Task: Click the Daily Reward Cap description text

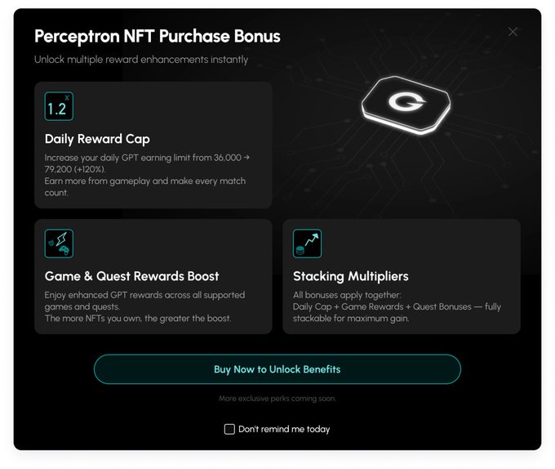Action: (x=145, y=175)
